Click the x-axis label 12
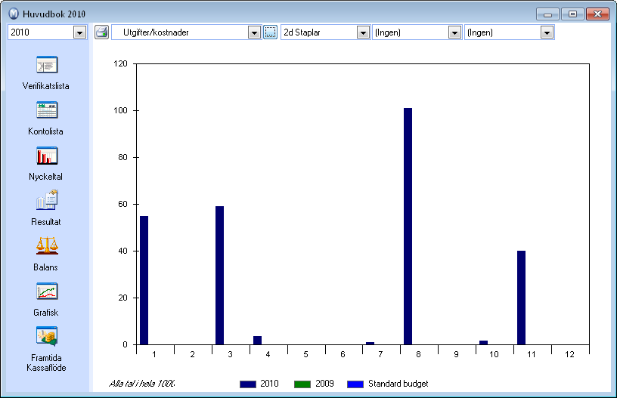 coord(570,354)
